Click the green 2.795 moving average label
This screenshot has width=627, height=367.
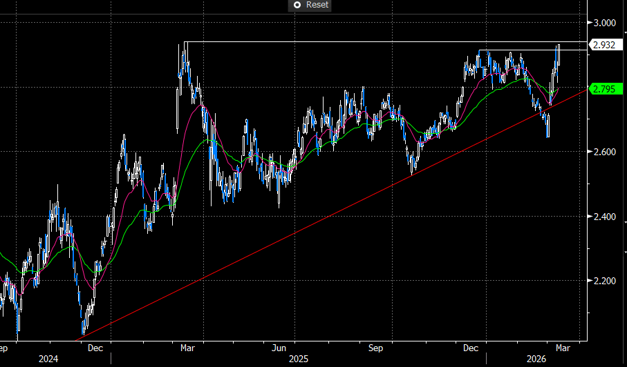click(x=606, y=88)
